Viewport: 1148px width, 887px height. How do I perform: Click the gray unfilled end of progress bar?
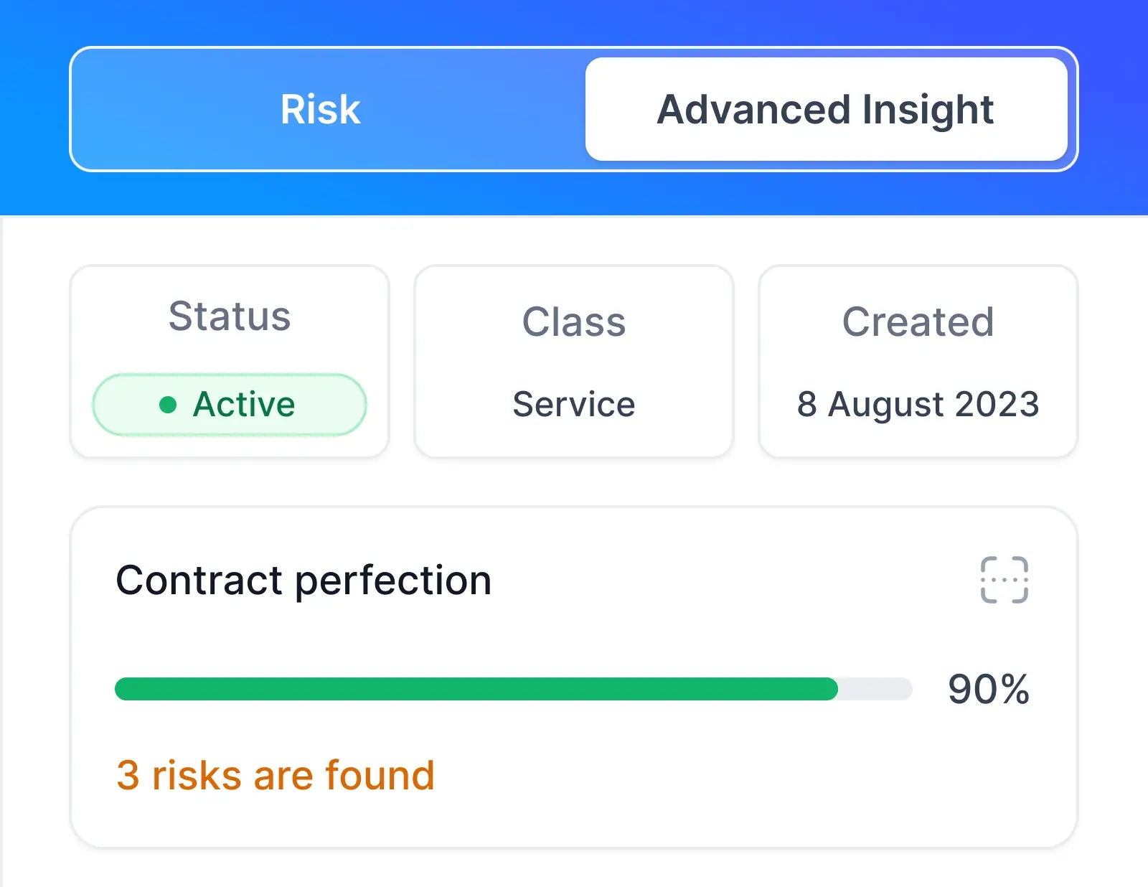coord(875,689)
